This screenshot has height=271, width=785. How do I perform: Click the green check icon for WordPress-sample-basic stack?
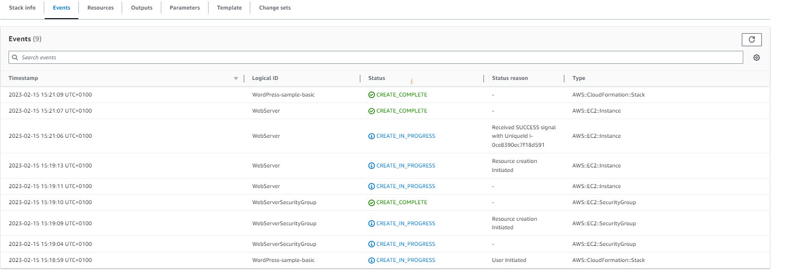coord(371,95)
